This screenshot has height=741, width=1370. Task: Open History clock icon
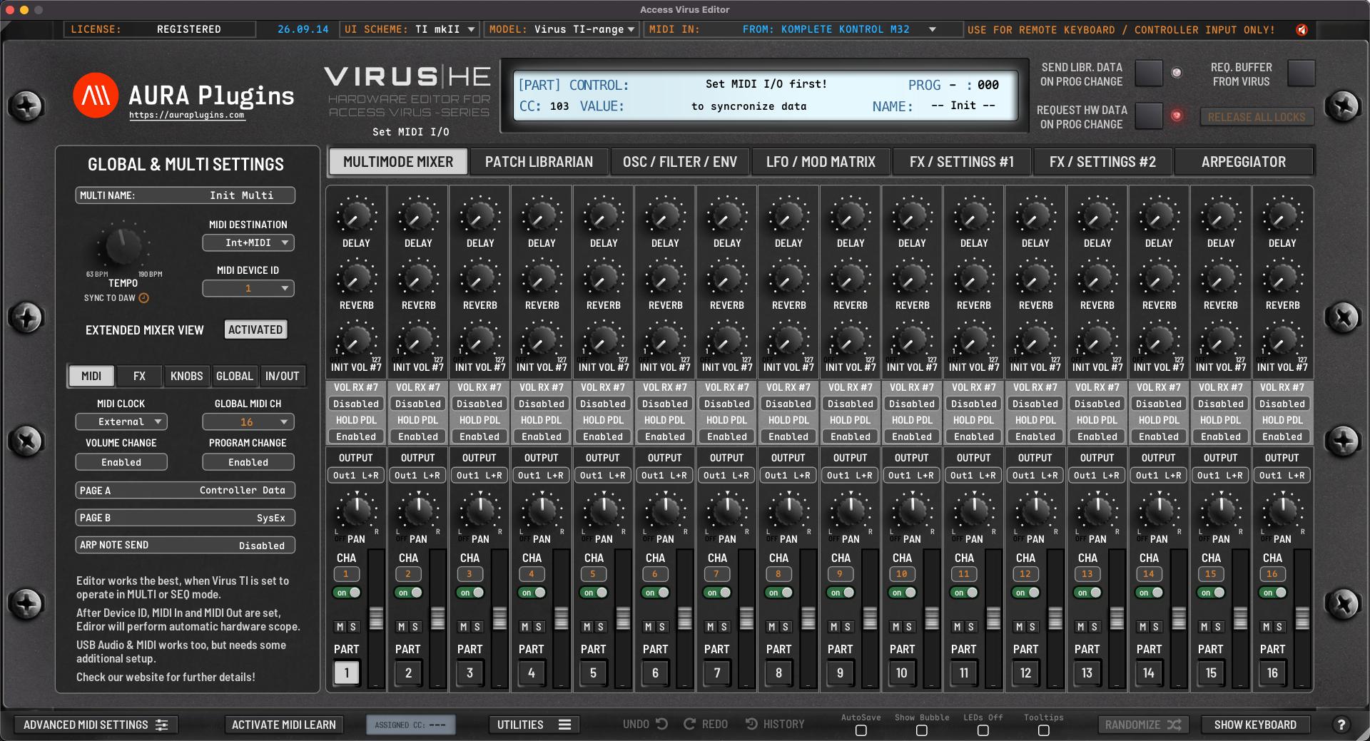(x=752, y=724)
